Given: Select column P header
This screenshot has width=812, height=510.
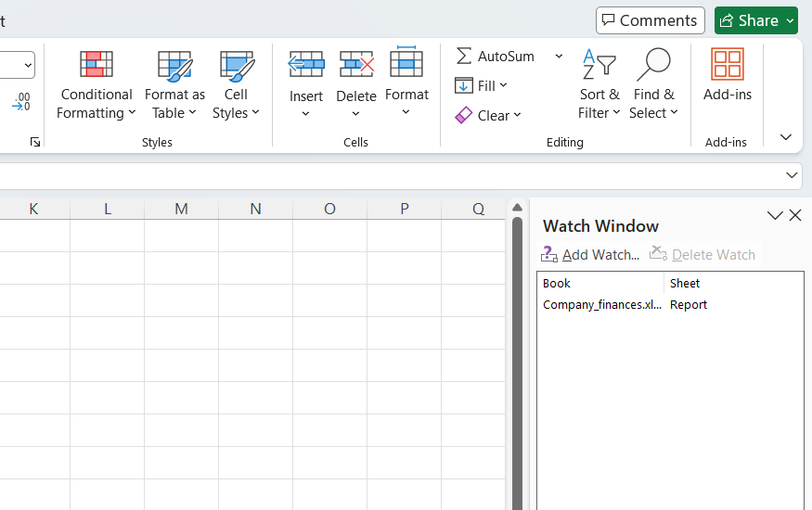Looking at the screenshot, I should (x=404, y=209).
